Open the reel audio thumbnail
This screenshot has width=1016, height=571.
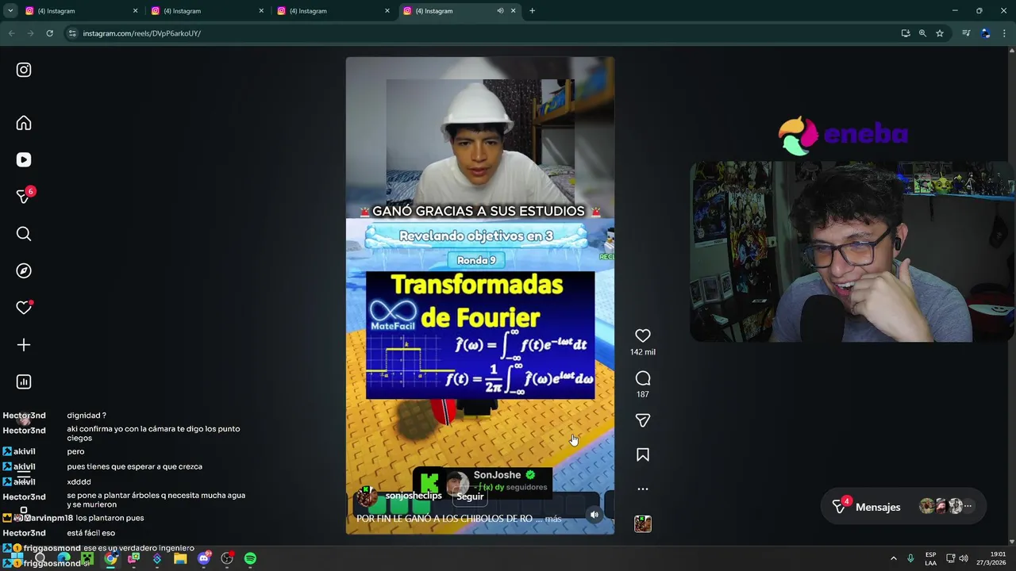pyautogui.click(x=643, y=523)
